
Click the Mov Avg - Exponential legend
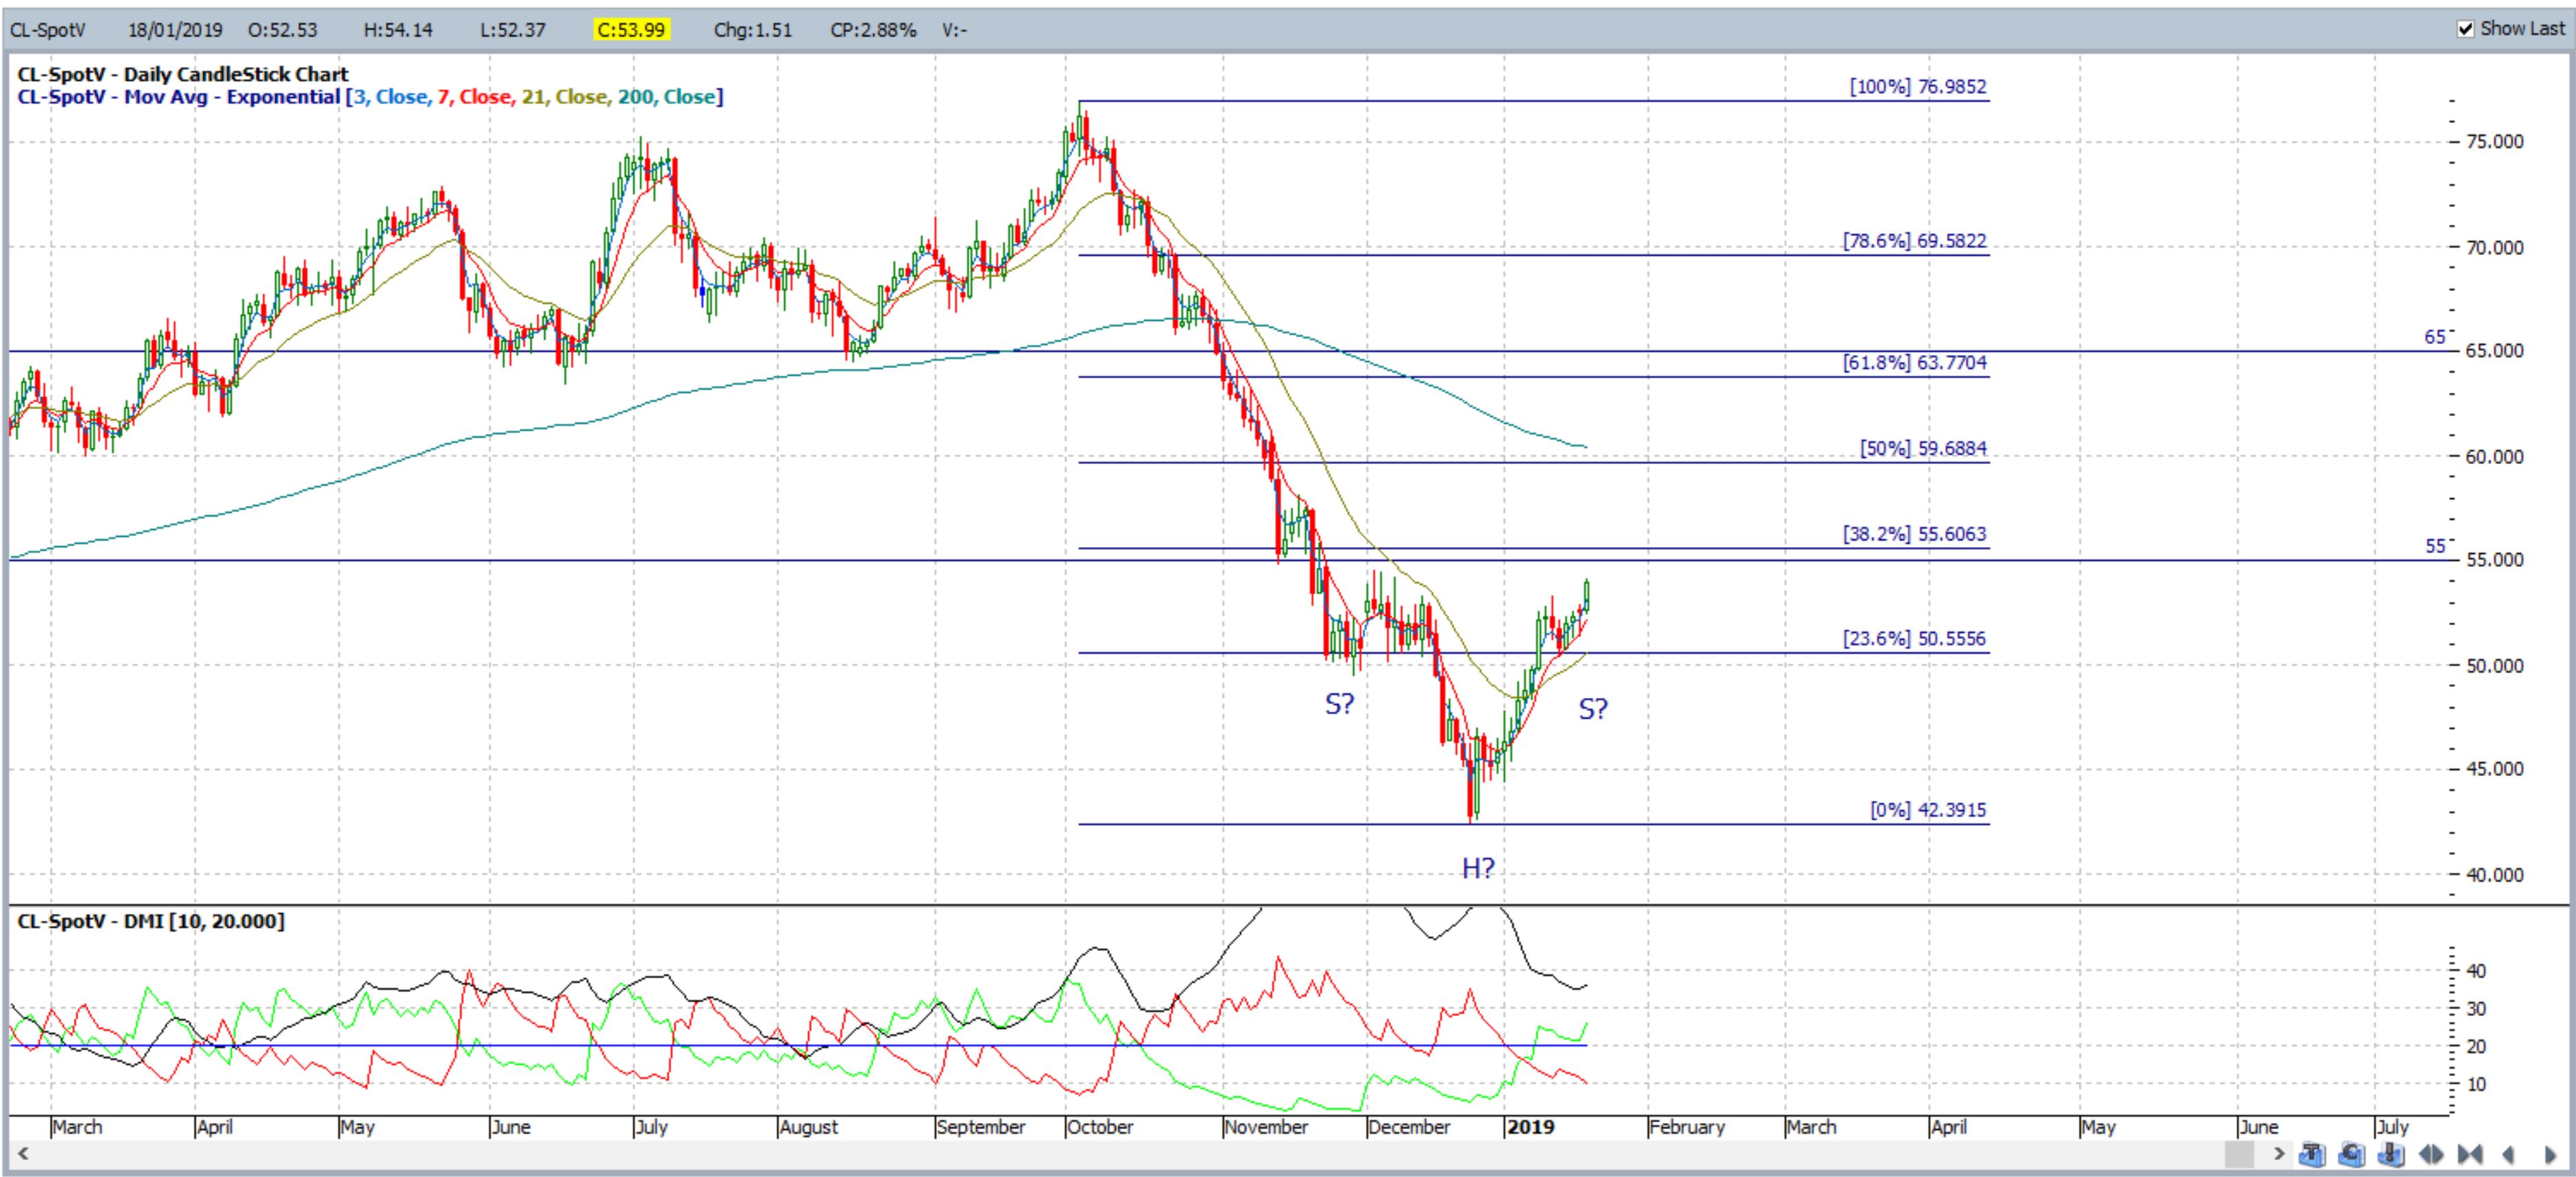pos(370,97)
